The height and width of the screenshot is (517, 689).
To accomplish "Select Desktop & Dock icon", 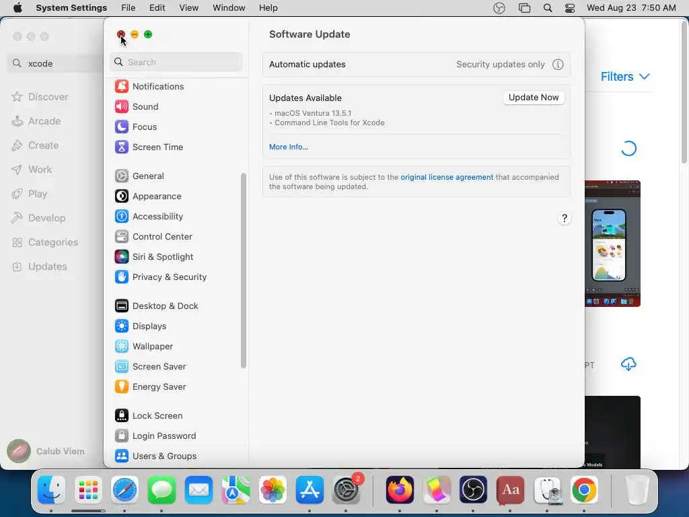I will (x=122, y=306).
